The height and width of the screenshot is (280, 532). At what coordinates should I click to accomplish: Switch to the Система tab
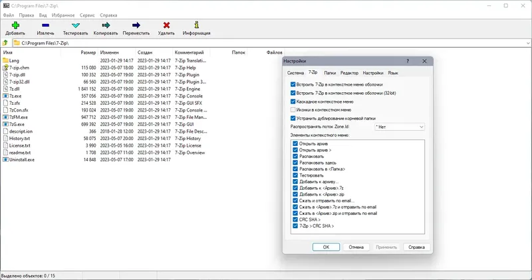click(295, 73)
